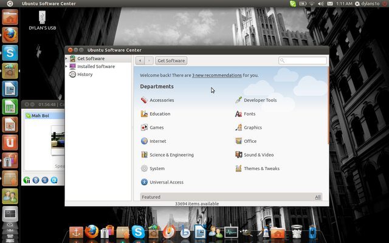Open the Wi-Fi network indicator

pos(312,4)
